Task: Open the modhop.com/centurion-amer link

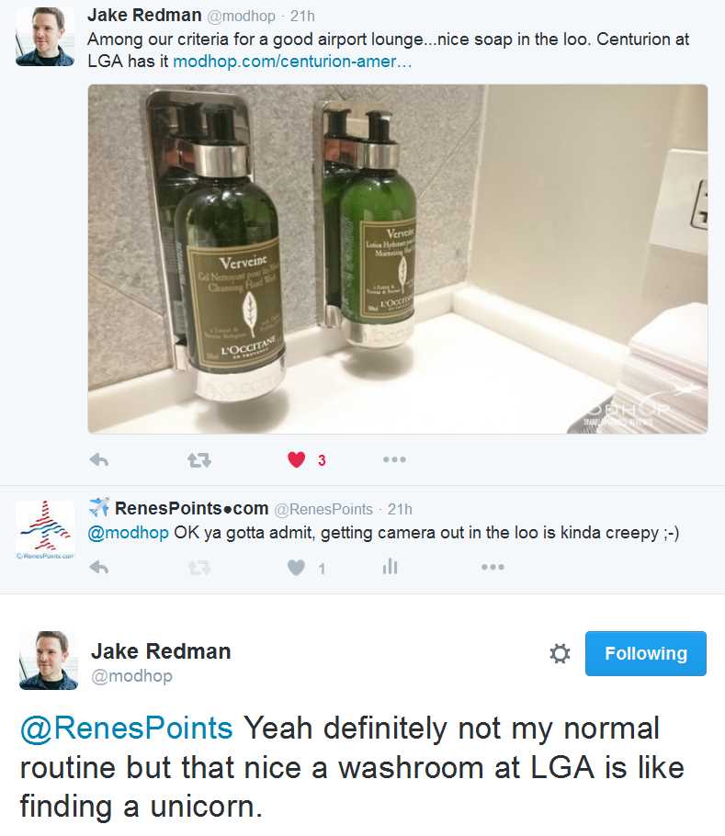Action: pos(292,62)
